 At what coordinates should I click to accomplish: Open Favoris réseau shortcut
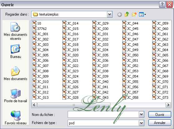15,117
